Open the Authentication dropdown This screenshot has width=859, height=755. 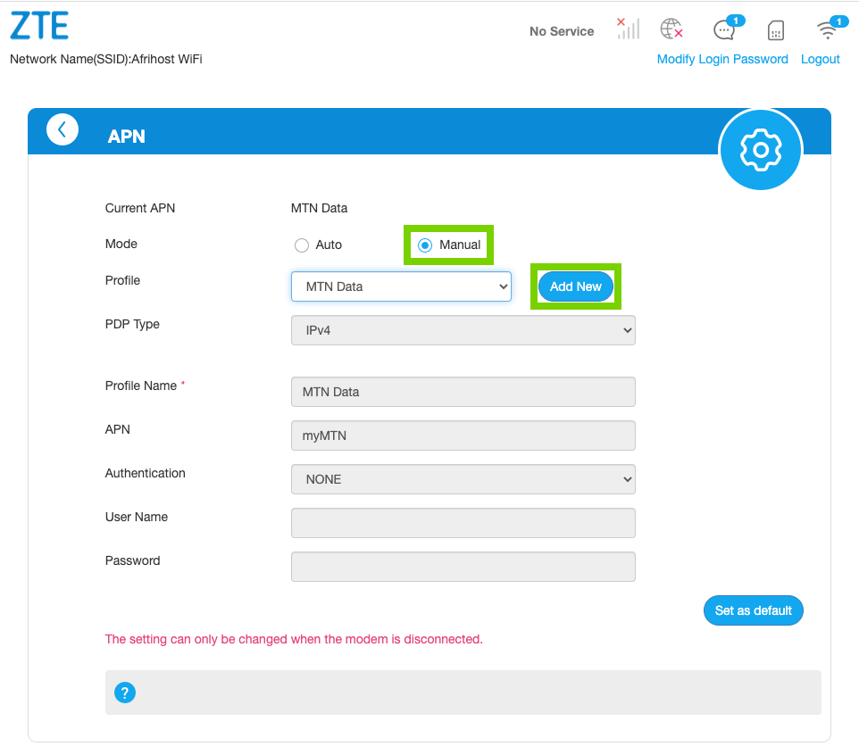tap(463, 479)
